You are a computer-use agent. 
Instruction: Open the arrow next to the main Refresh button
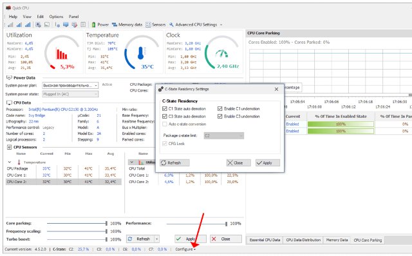[156, 239]
